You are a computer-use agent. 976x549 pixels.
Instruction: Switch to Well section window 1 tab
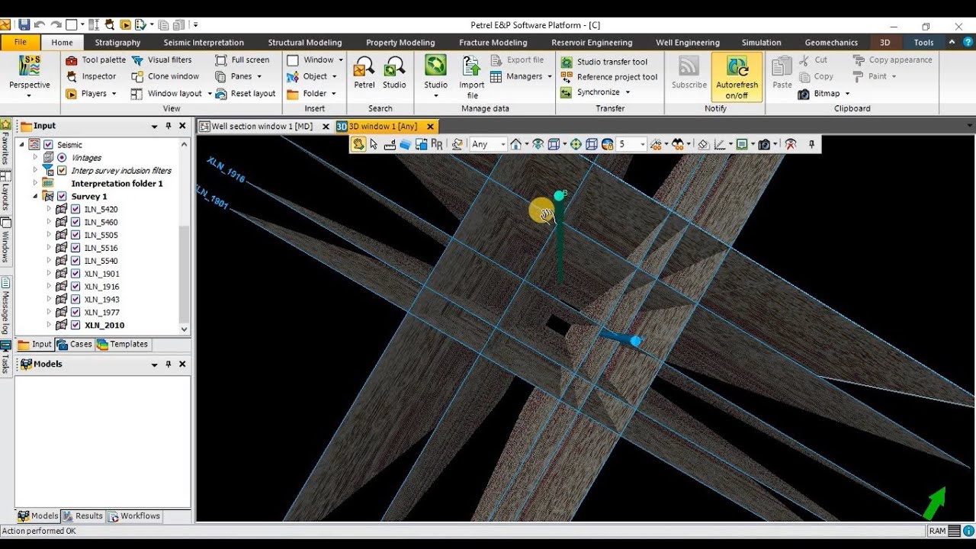pyautogui.click(x=262, y=127)
